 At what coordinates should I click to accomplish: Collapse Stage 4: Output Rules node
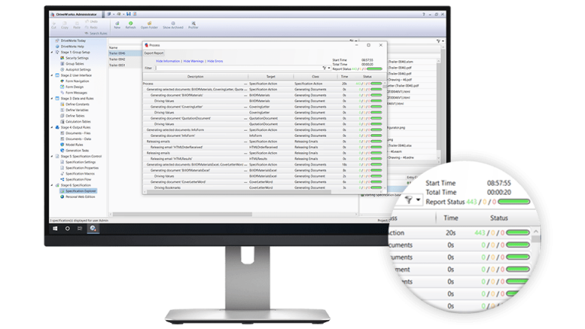[x=51, y=126]
